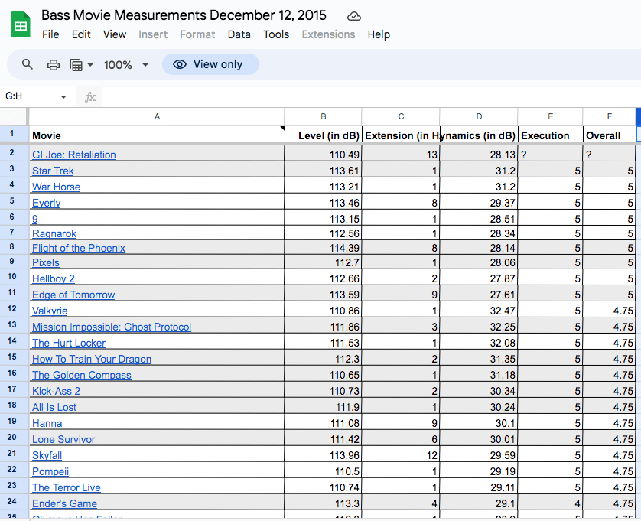This screenshot has height=521, width=641.
Task: Expand the filter views dropdown arrow
Action: 90,64
